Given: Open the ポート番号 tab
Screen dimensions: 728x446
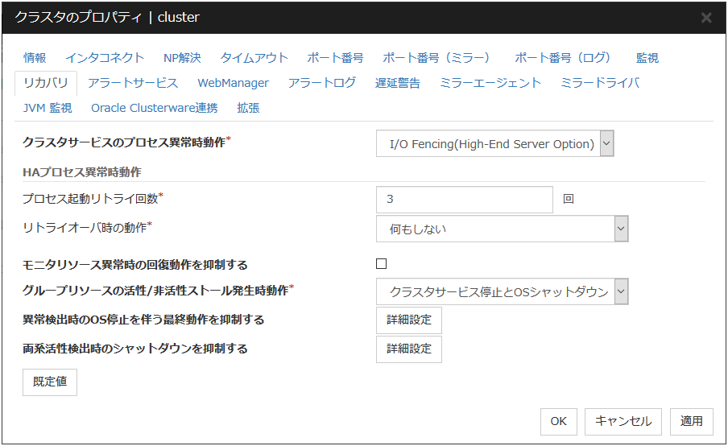Looking at the screenshot, I should (x=335, y=58).
